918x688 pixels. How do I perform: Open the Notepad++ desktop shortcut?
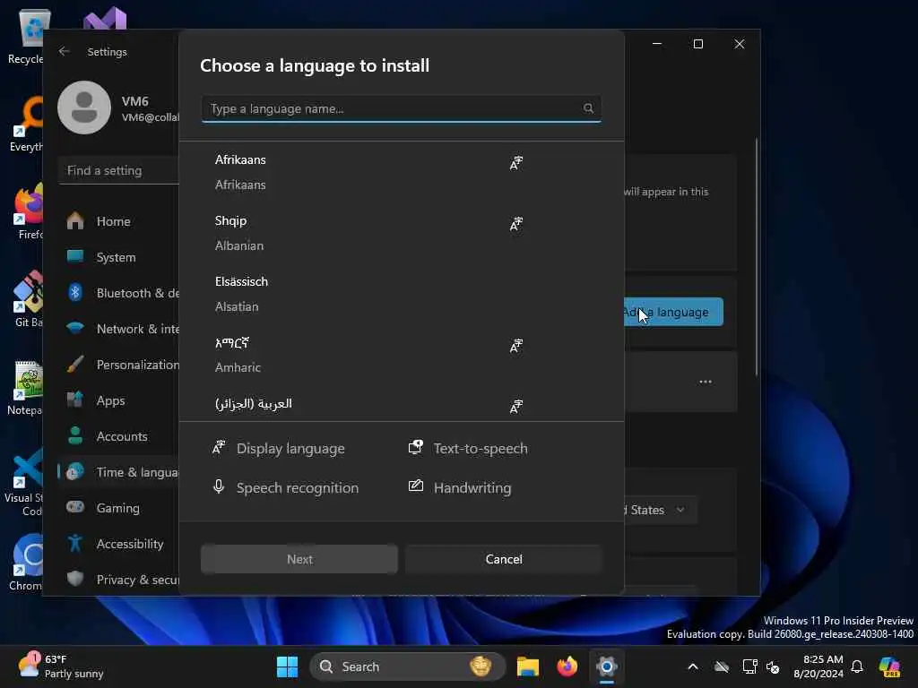point(26,387)
